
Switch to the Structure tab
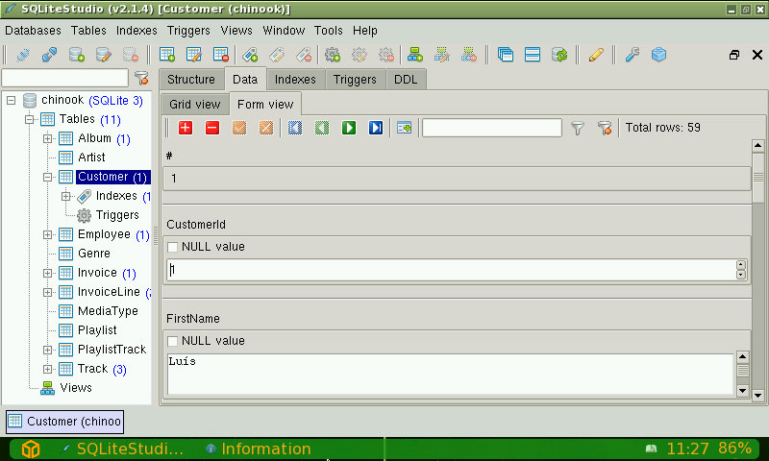191,80
